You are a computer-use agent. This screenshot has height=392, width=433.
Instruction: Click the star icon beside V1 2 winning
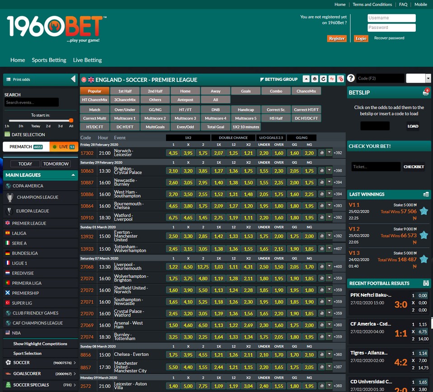[424, 235]
